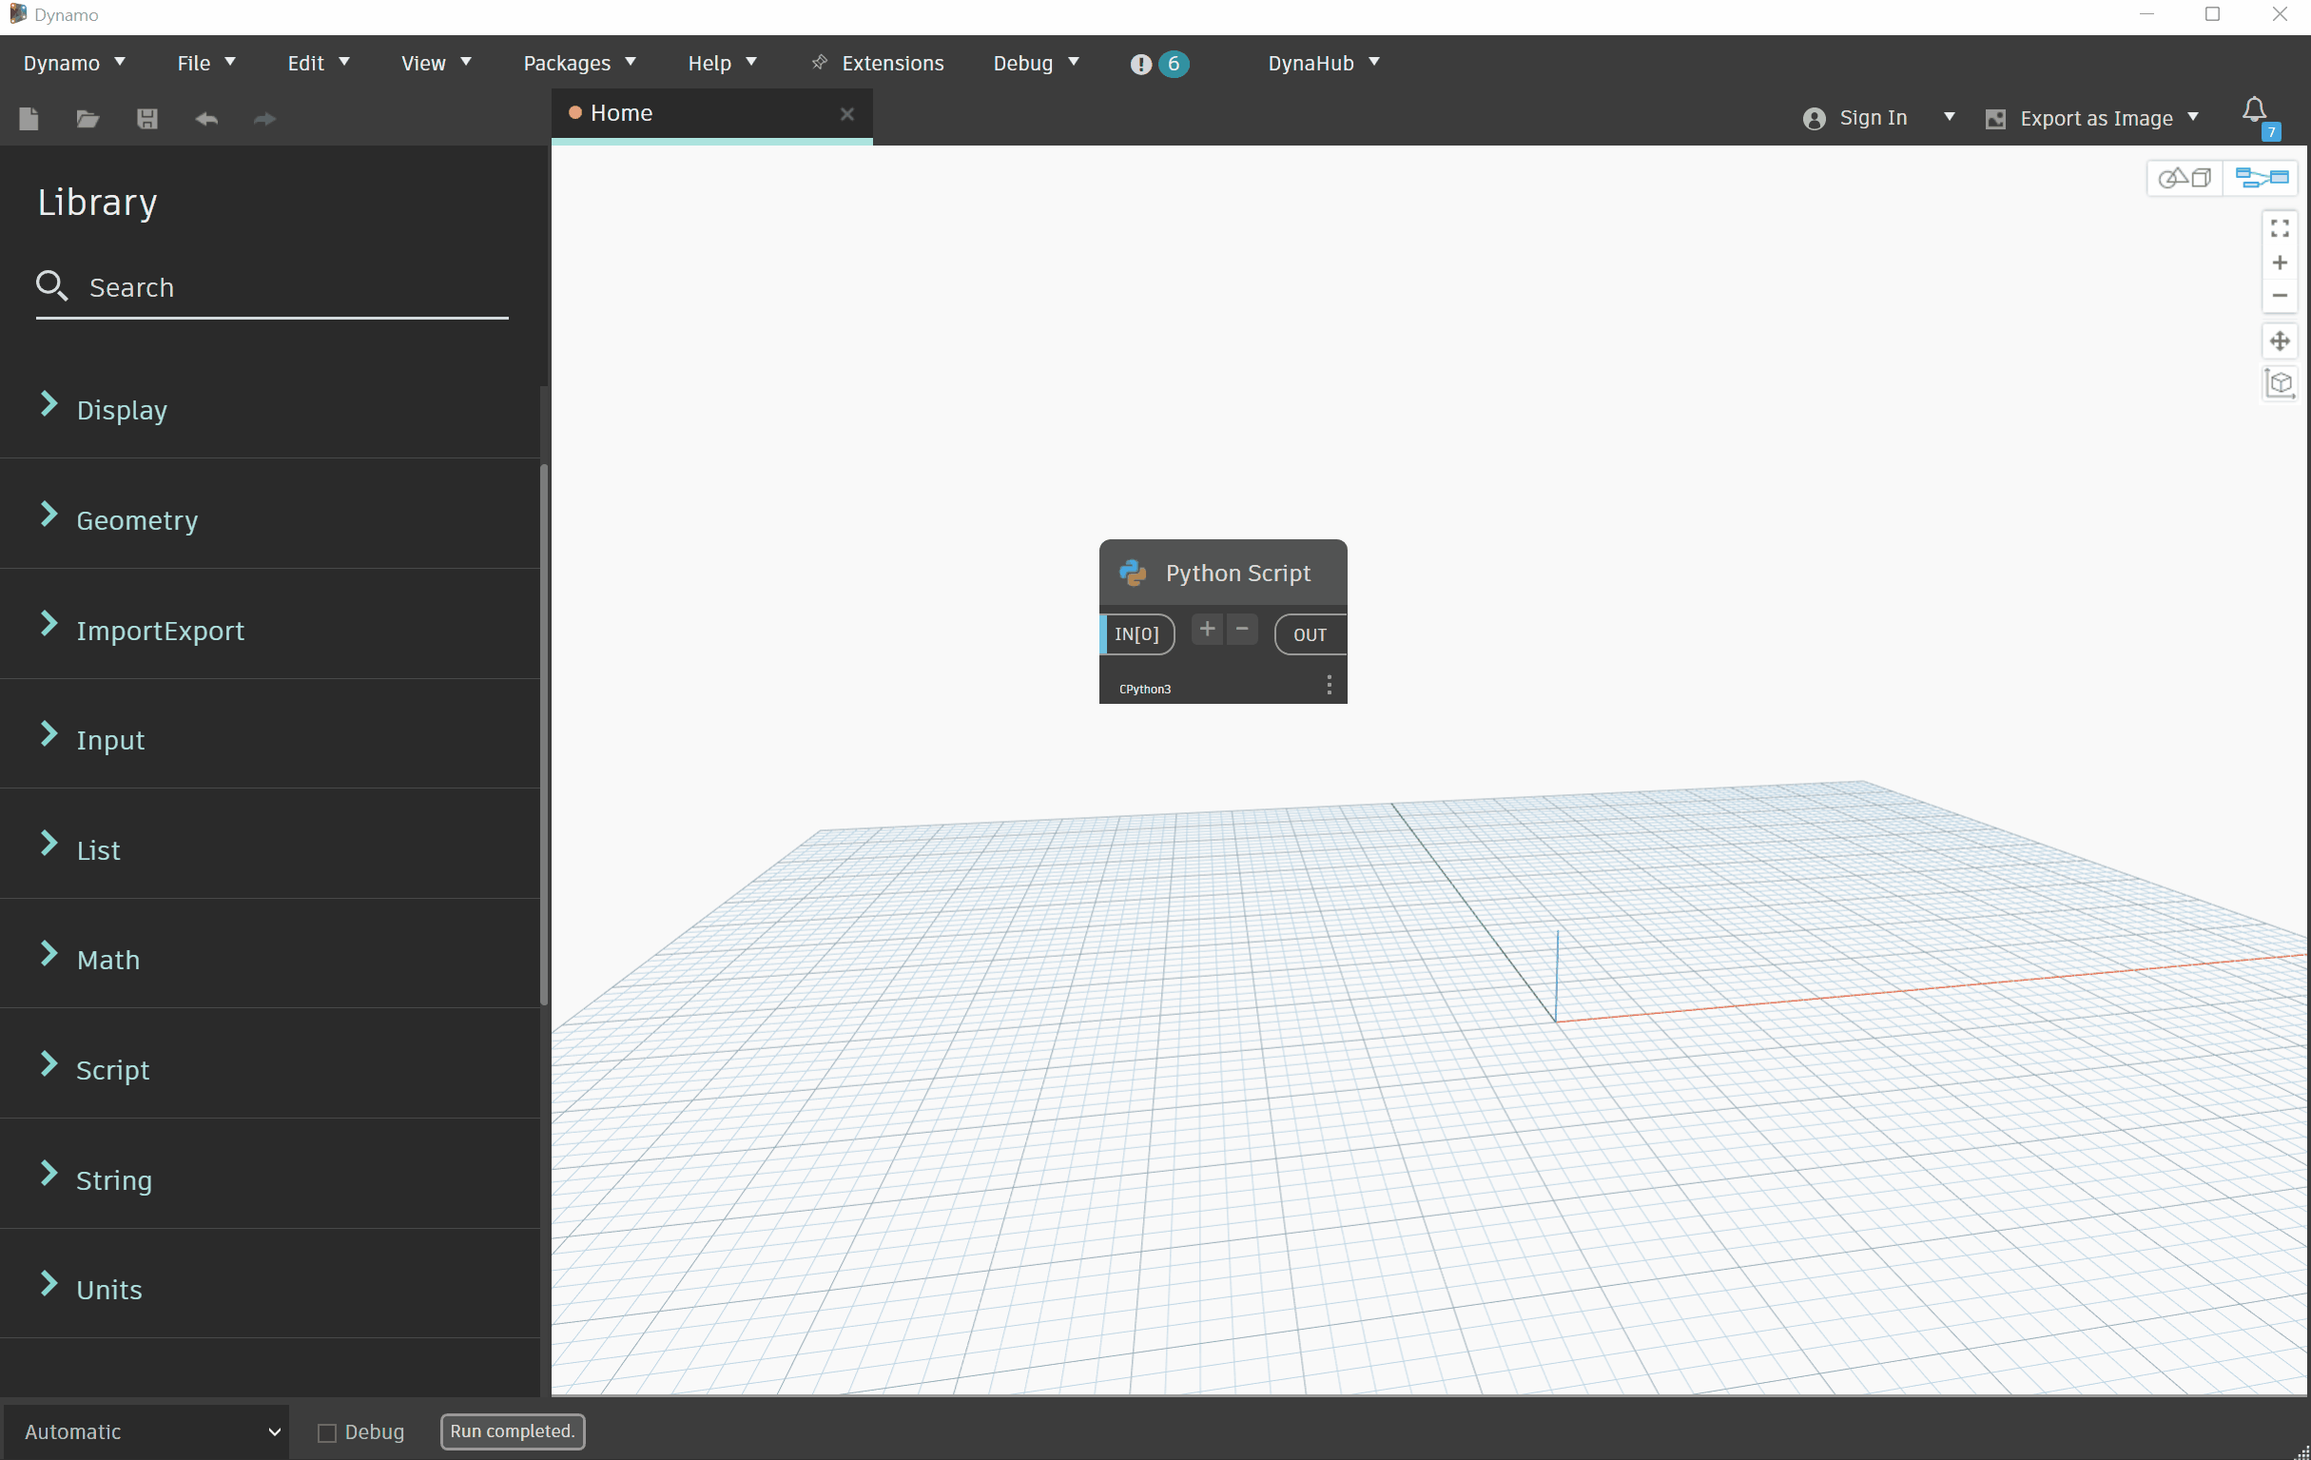This screenshot has height=1460, width=2311.
Task: Click the search magnifier icon
Action: (x=50, y=285)
